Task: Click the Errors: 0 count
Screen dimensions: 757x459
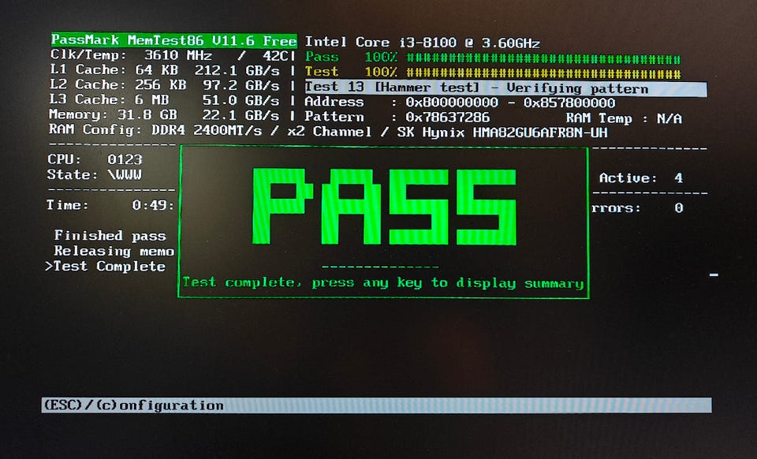Action: coord(638,208)
